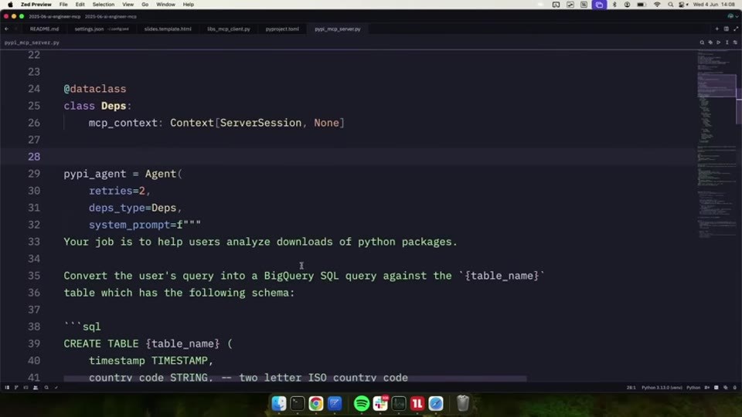
Task: Open Spotify from the dock
Action: coord(362,403)
